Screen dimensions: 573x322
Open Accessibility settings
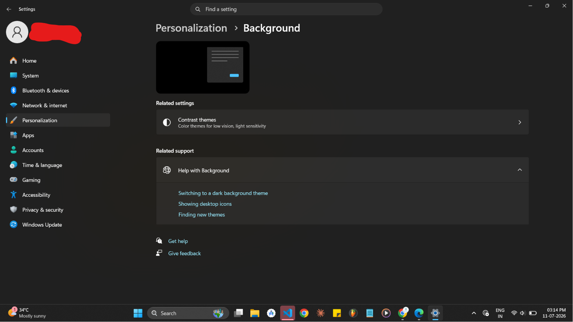pos(58,195)
